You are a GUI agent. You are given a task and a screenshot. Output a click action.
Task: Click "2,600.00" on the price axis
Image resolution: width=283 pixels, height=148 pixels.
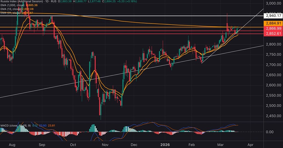(x=274, y=85)
